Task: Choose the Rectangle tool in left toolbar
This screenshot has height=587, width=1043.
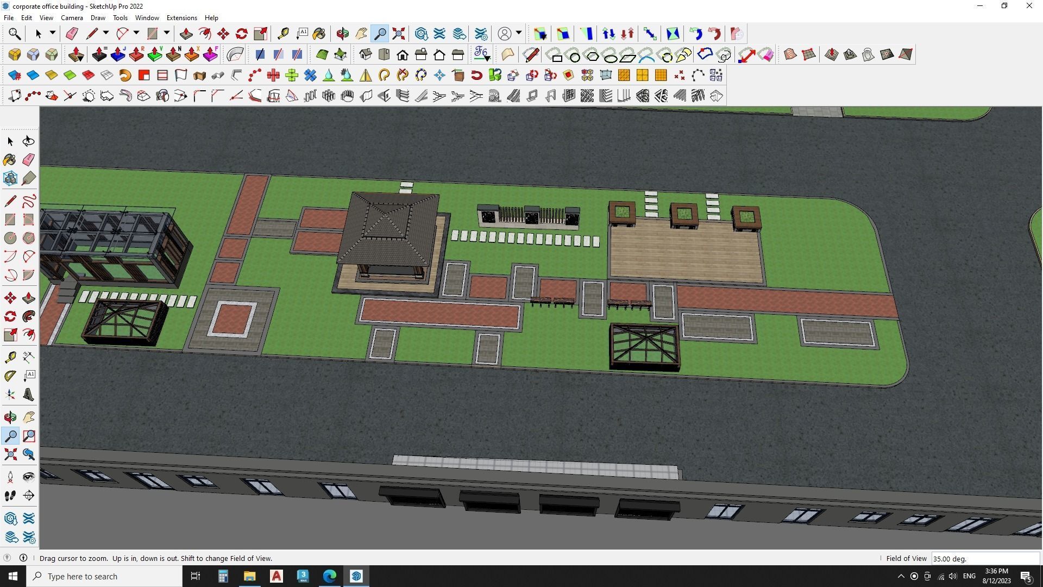Action: tap(10, 220)
